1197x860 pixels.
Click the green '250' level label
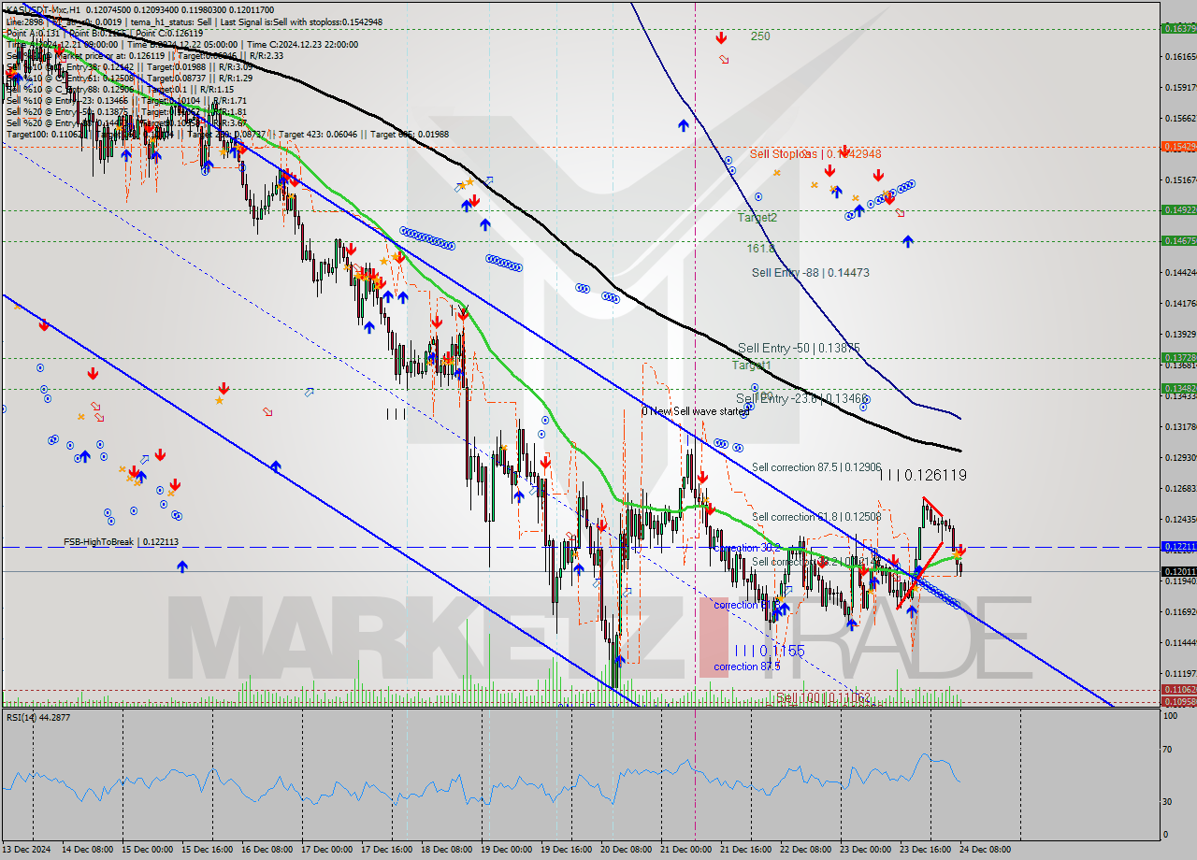click(760, 36)
